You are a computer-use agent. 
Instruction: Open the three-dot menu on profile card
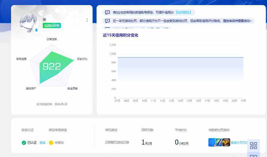[x=87, y=20]
